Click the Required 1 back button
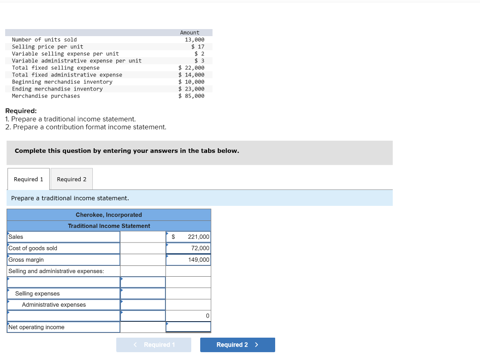 coord(154,345)
